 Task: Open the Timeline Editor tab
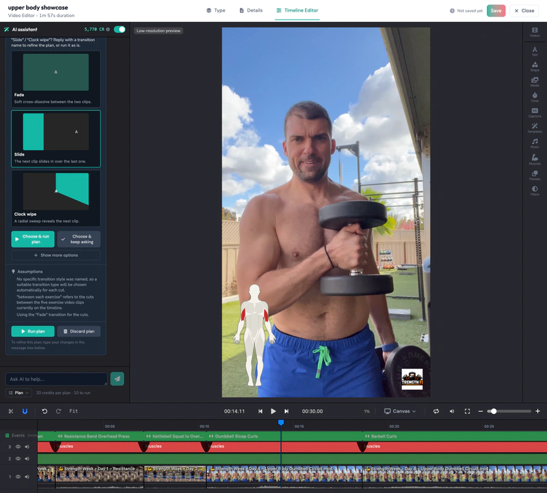pyautogui.click(x=297, y=10)
